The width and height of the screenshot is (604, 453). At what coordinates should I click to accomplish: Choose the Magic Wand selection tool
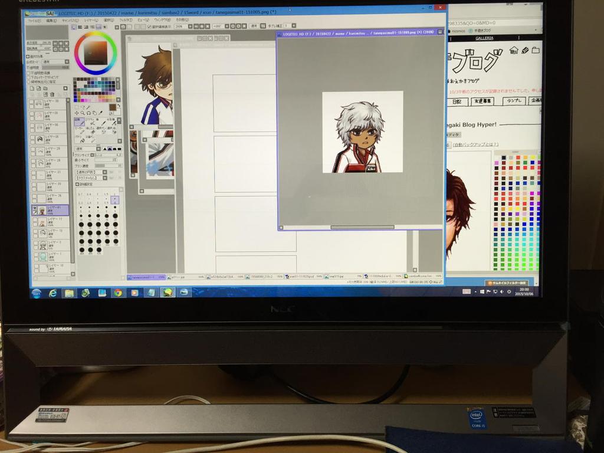click(x=88, y=107)
